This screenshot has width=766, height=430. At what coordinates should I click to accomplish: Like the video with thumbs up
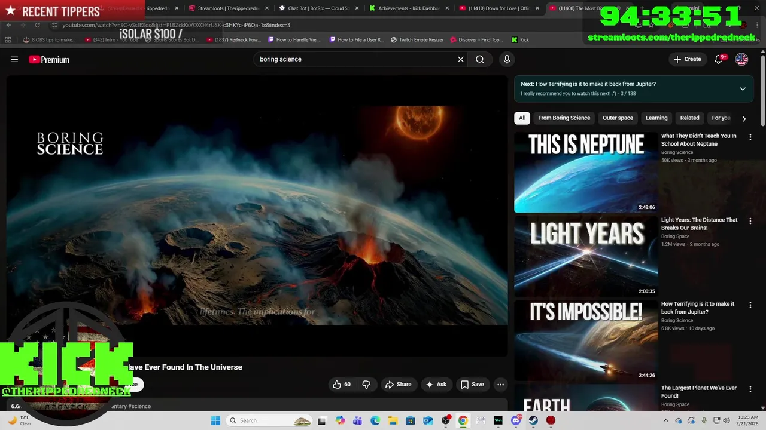(342, 385)
